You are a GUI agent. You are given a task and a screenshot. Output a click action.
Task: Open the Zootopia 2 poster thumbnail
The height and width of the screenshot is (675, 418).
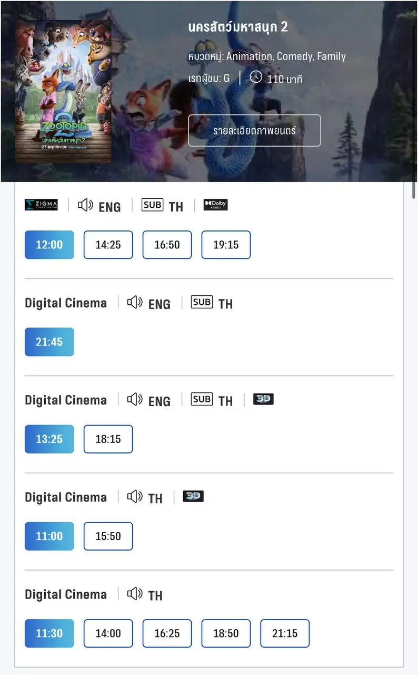point(63,91)
